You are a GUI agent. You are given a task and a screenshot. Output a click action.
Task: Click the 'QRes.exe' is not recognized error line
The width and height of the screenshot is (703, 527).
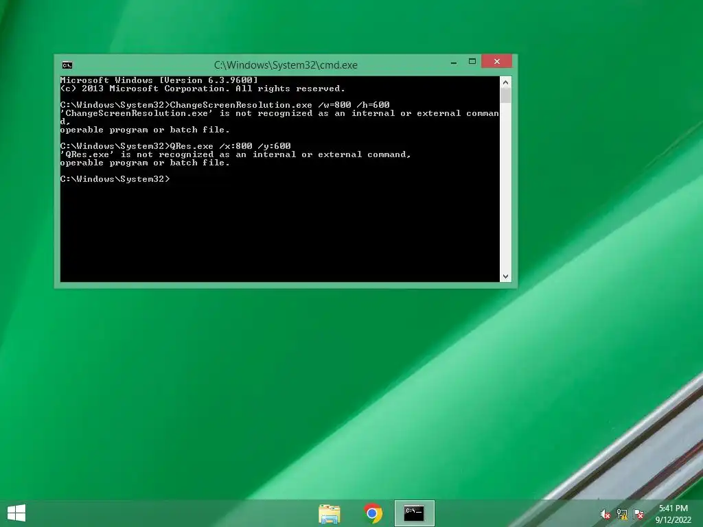point(235,154)
